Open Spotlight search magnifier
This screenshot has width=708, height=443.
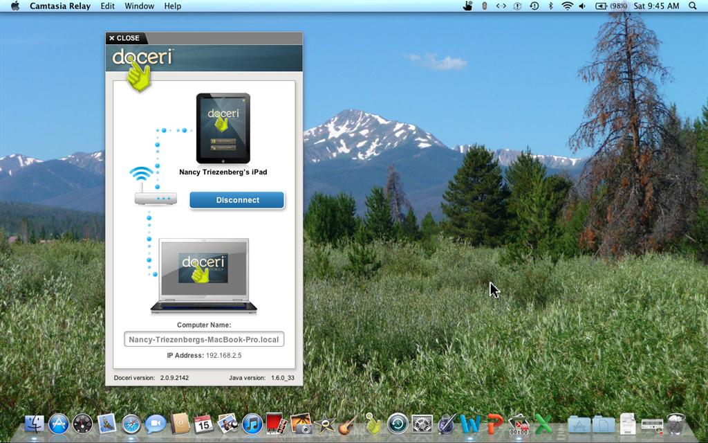(693, 6)
